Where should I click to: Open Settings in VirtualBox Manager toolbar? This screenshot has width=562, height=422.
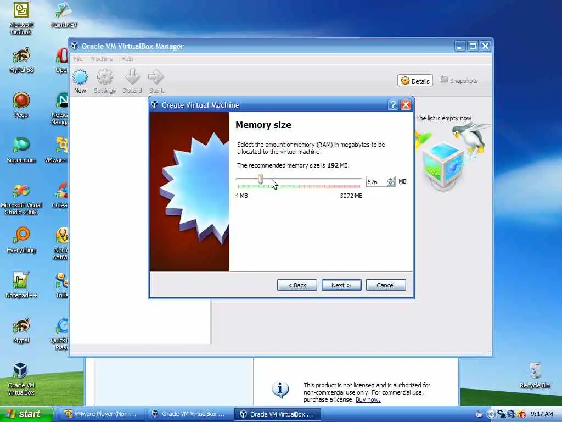pos(105,81)
